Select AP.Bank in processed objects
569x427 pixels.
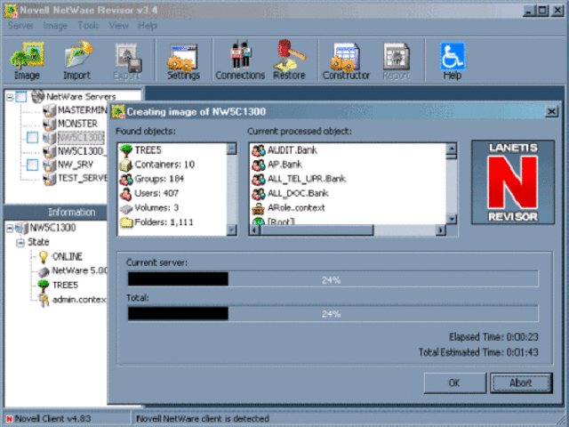pos(284,165)
